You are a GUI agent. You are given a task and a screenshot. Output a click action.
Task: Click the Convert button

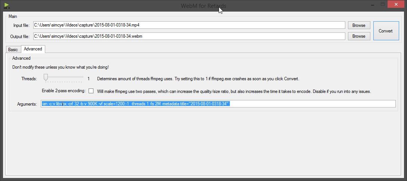point(386,31)
